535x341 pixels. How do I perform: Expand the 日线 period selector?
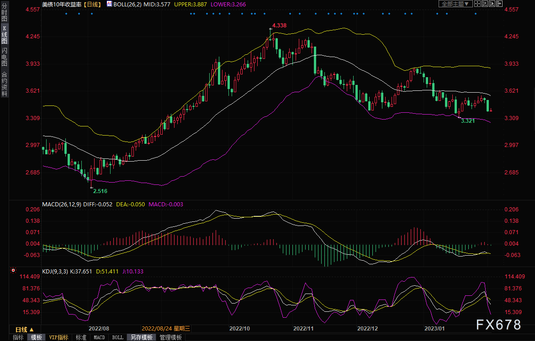[24, 329]
